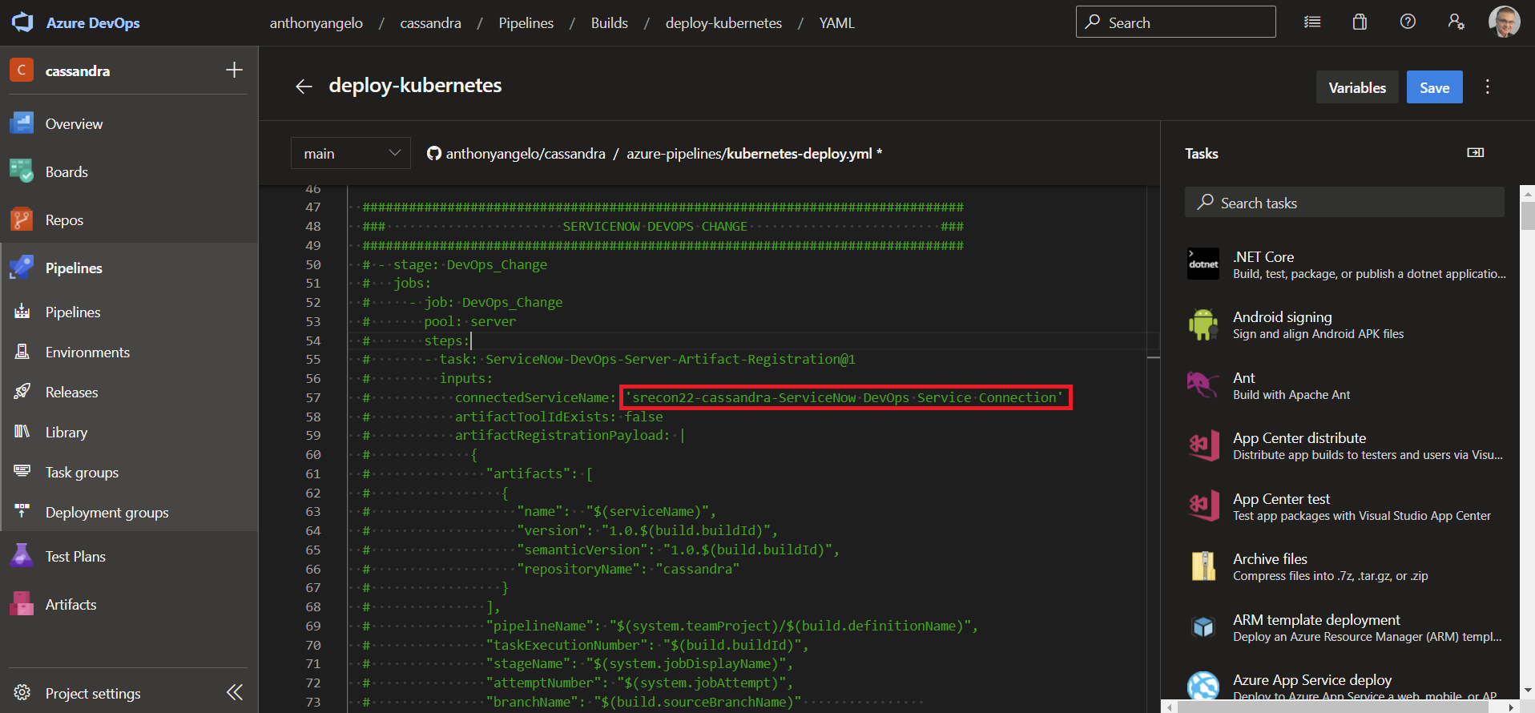Open deploy-kubernetes breadcrumb link
This screenshot has height=713, width=1535.
[x=723, y=23]
